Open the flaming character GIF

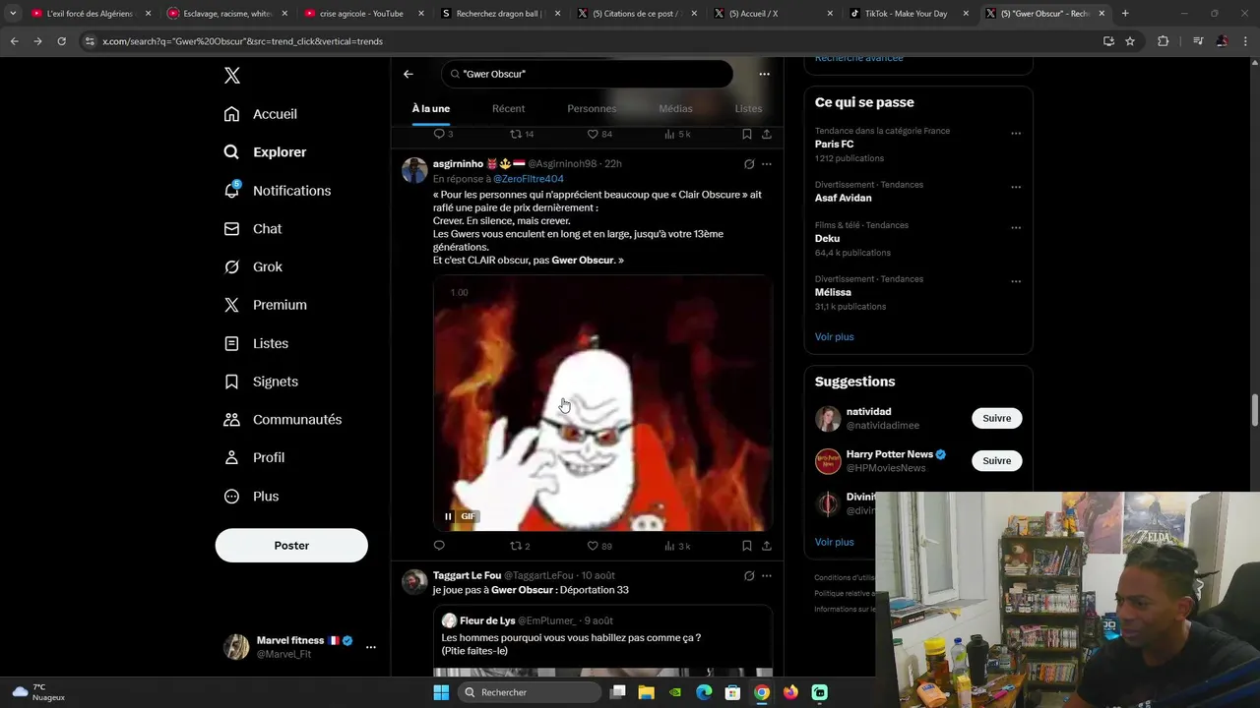point(602,404)
